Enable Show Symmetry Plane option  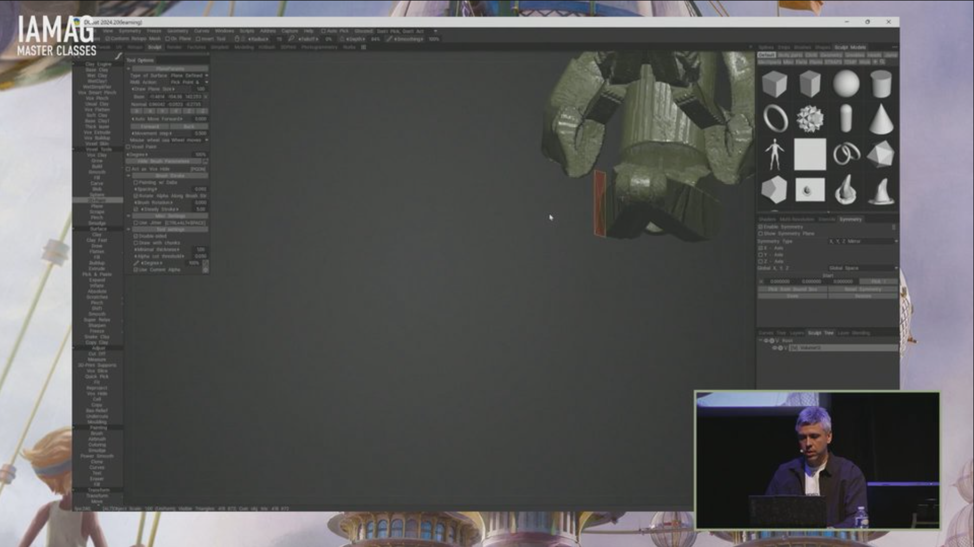pyautogui.click(x=761, y=234)
